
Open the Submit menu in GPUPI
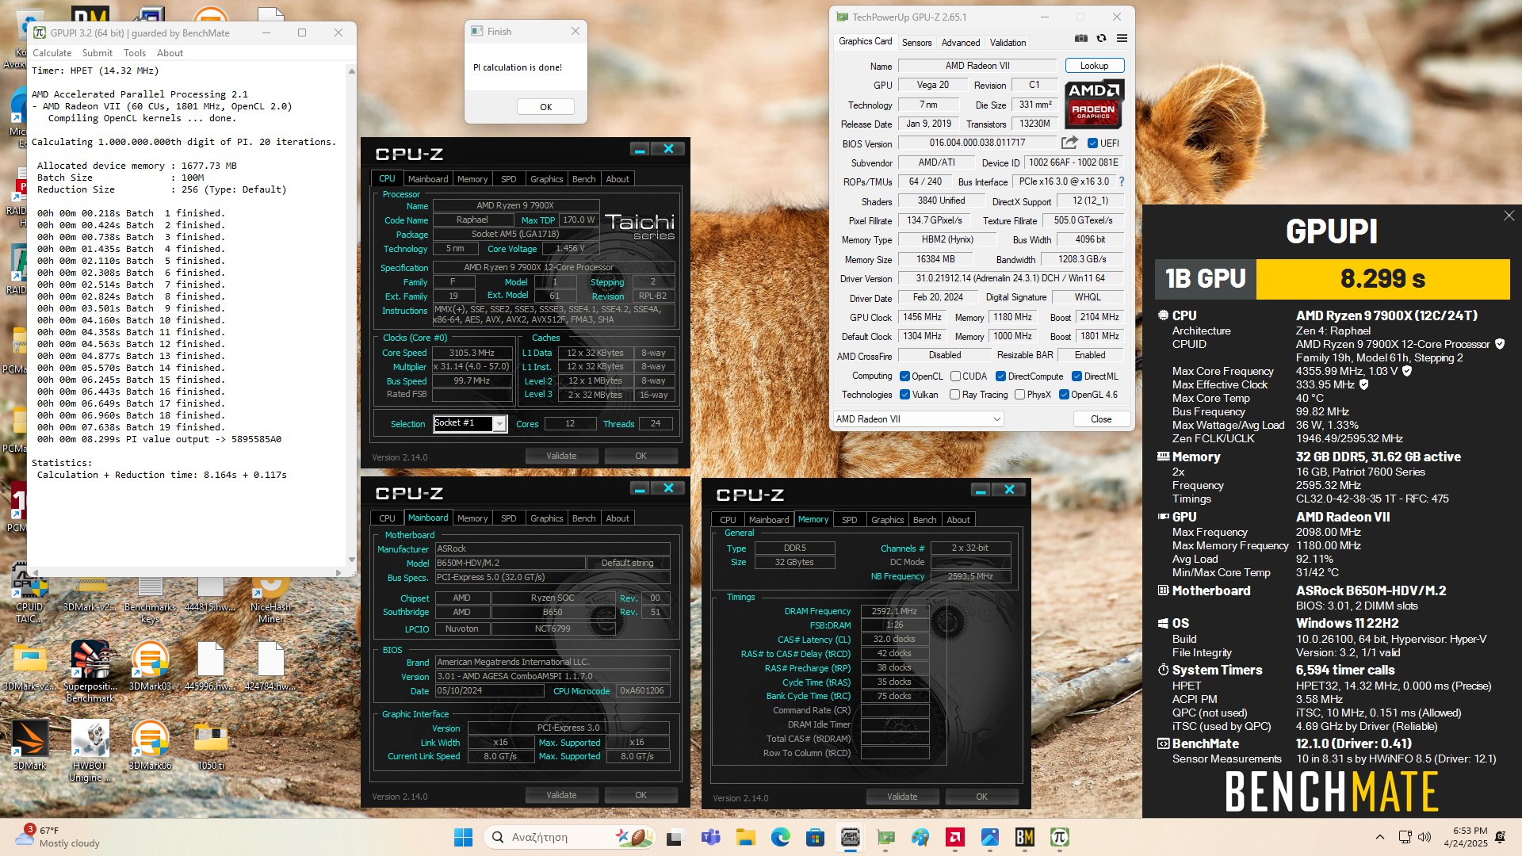pos(98,53)
